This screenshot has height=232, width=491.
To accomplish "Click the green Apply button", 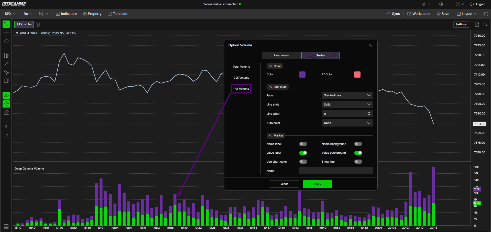I will click(317, 184).
